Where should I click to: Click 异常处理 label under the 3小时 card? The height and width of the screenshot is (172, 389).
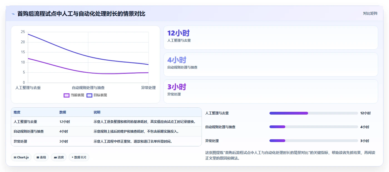[x=174, y=94]
